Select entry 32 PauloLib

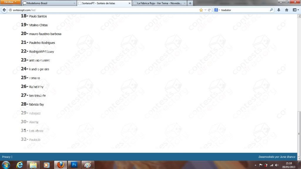point(31,140)
